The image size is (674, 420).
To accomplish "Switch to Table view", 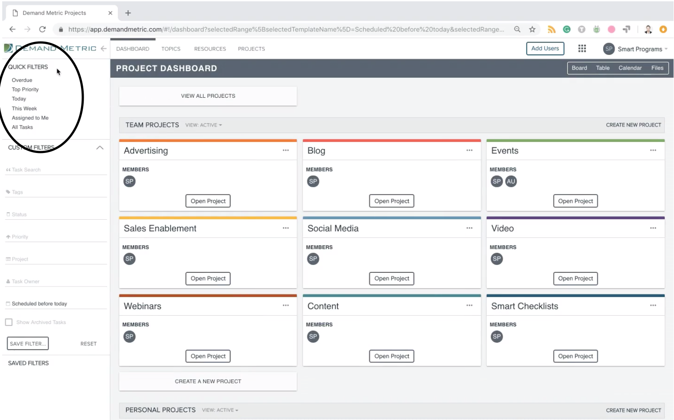I will 603,68.
